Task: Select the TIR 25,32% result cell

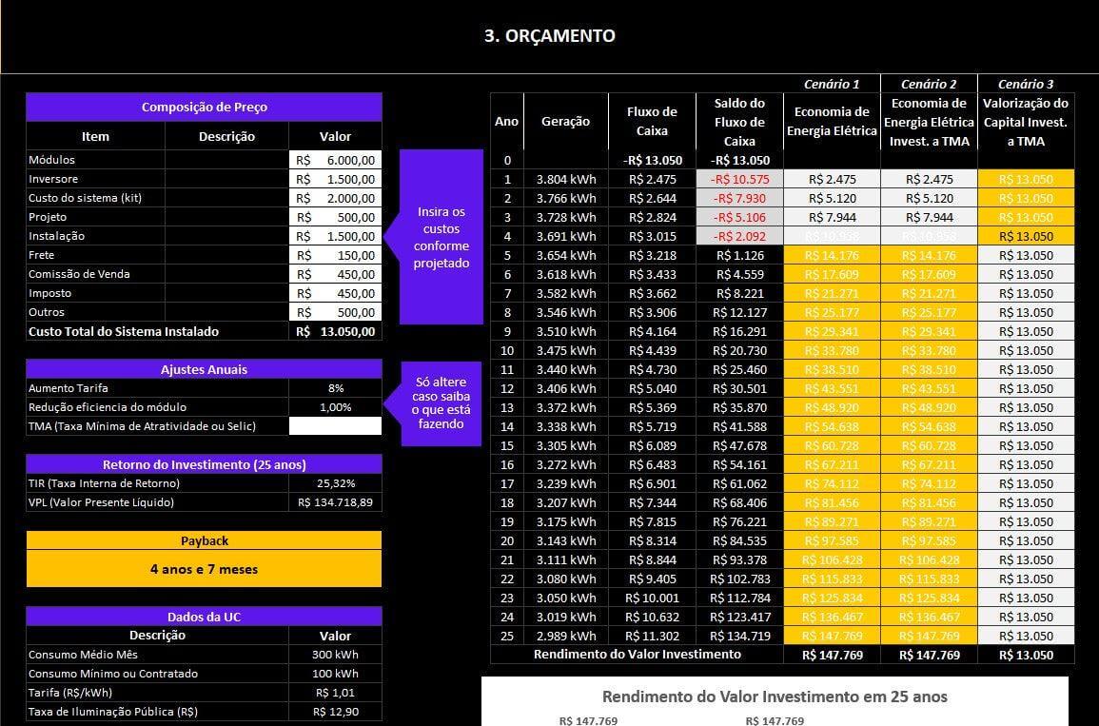Action: 335,483
